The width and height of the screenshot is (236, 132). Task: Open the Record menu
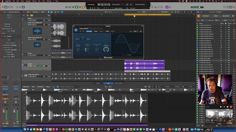coord(34,1)
